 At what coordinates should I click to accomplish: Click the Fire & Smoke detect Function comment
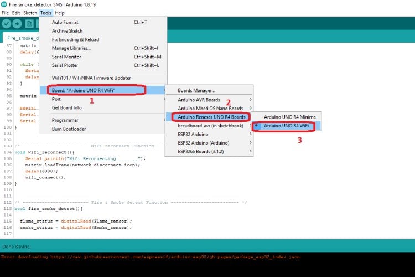click(x=131, y=202)
